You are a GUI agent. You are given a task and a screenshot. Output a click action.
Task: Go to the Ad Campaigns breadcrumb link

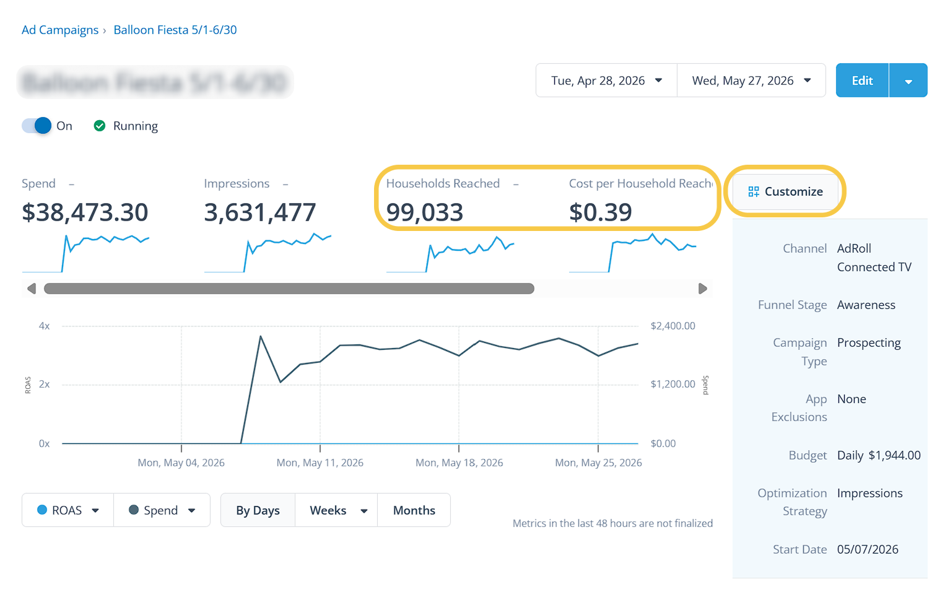(60, 30)
